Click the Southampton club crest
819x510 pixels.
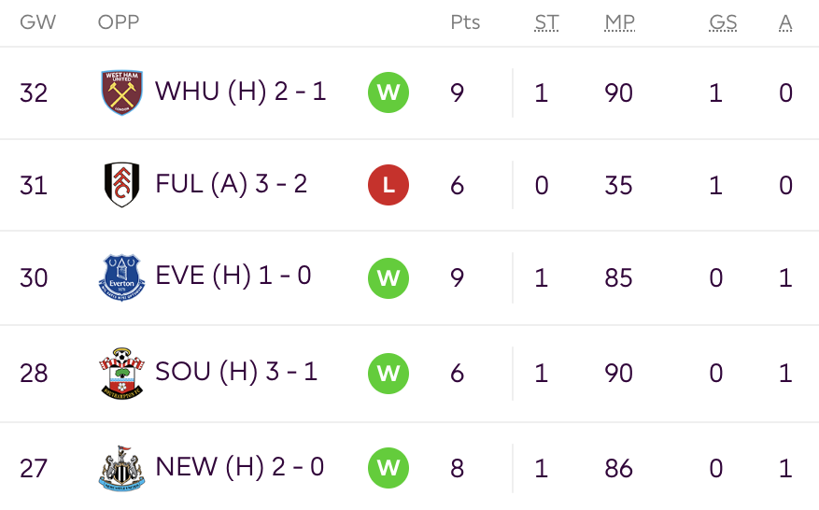tap(121, 373)
